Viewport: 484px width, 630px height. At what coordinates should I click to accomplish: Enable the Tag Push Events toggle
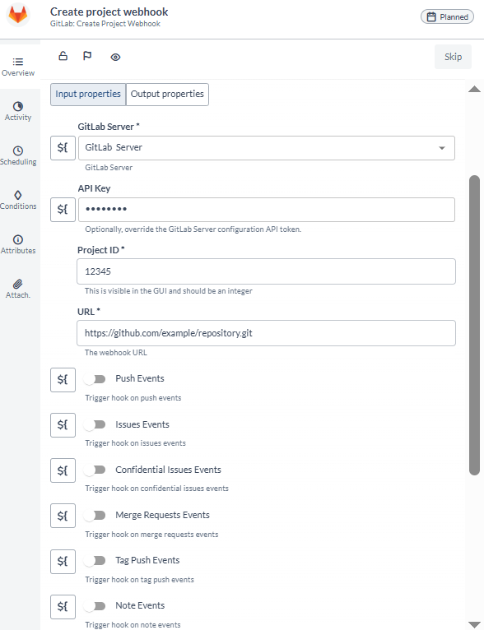(x=95, y=560)
